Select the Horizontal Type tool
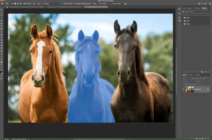This screenshot has width=212, height=140. point(1,54)
